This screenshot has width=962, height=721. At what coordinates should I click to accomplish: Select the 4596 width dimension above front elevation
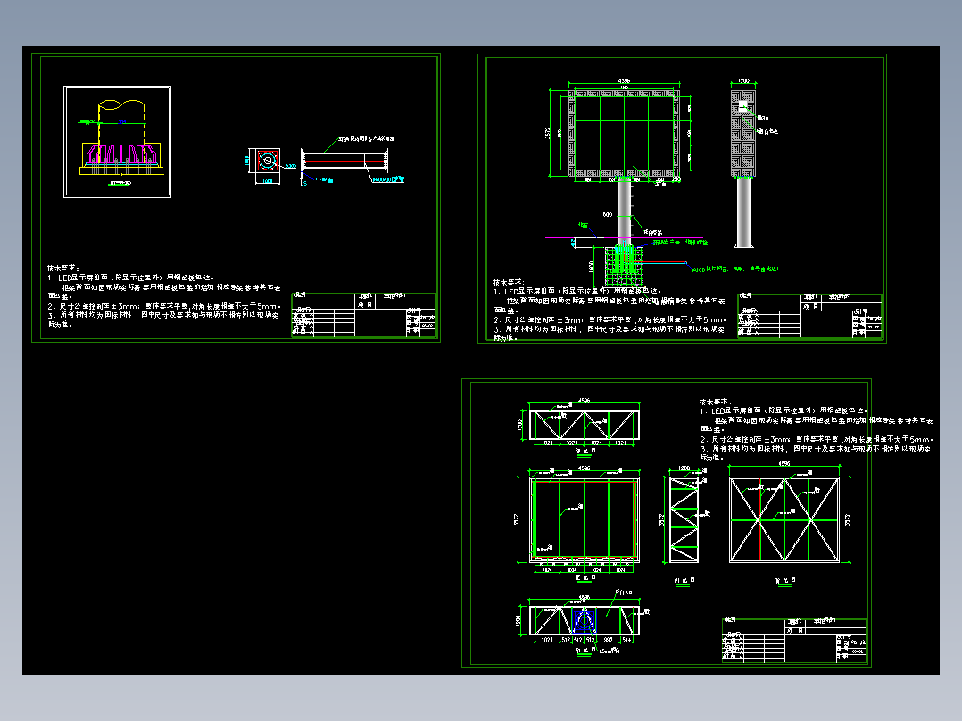[624, 81]
